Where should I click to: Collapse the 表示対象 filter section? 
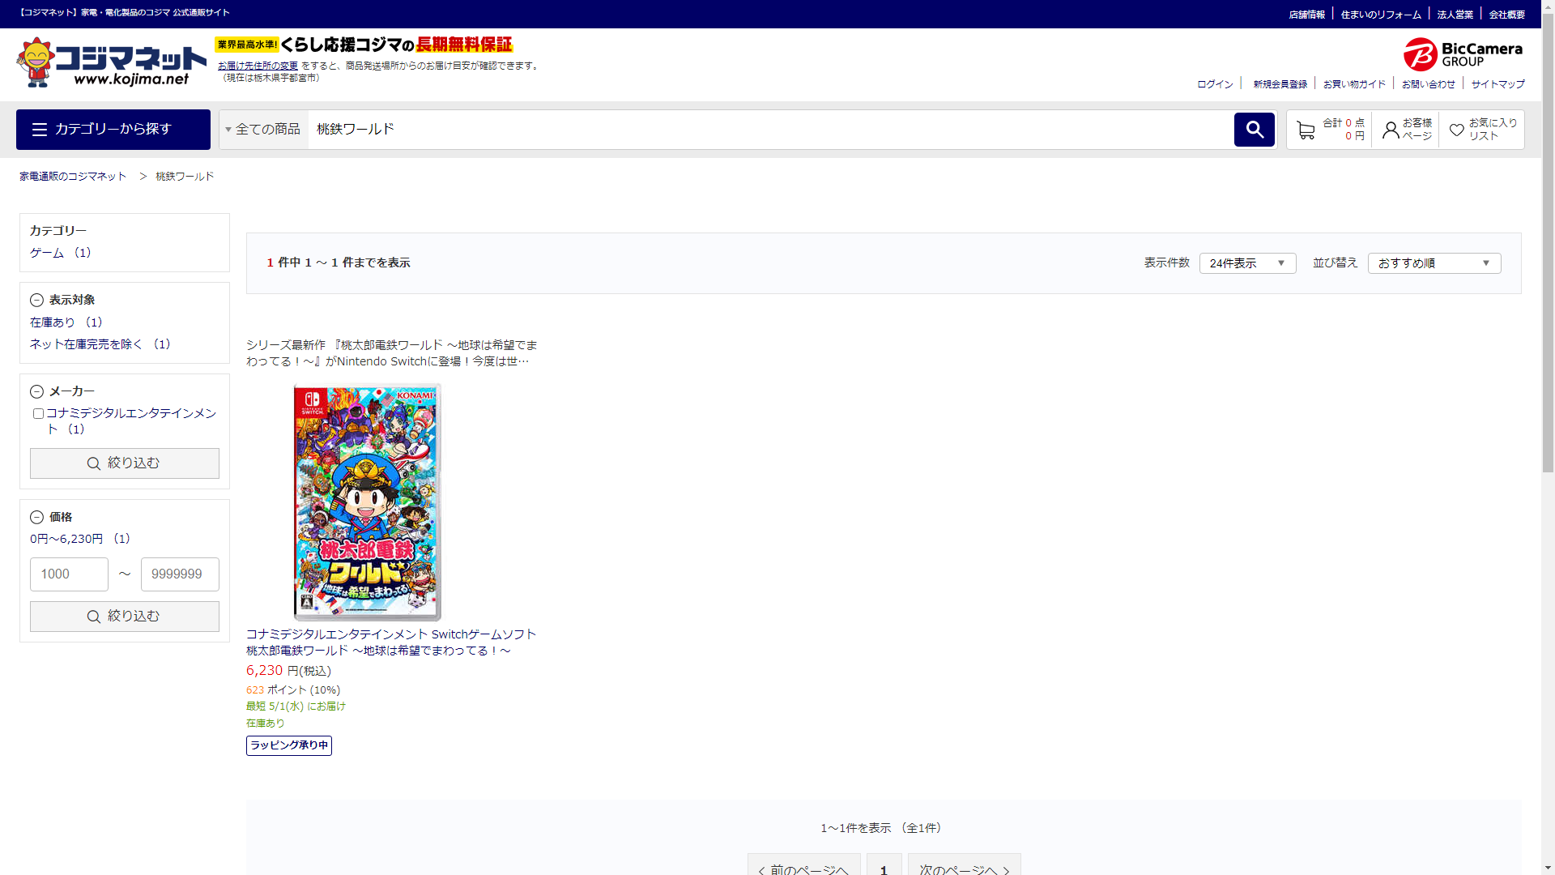[x=36, y=300]
